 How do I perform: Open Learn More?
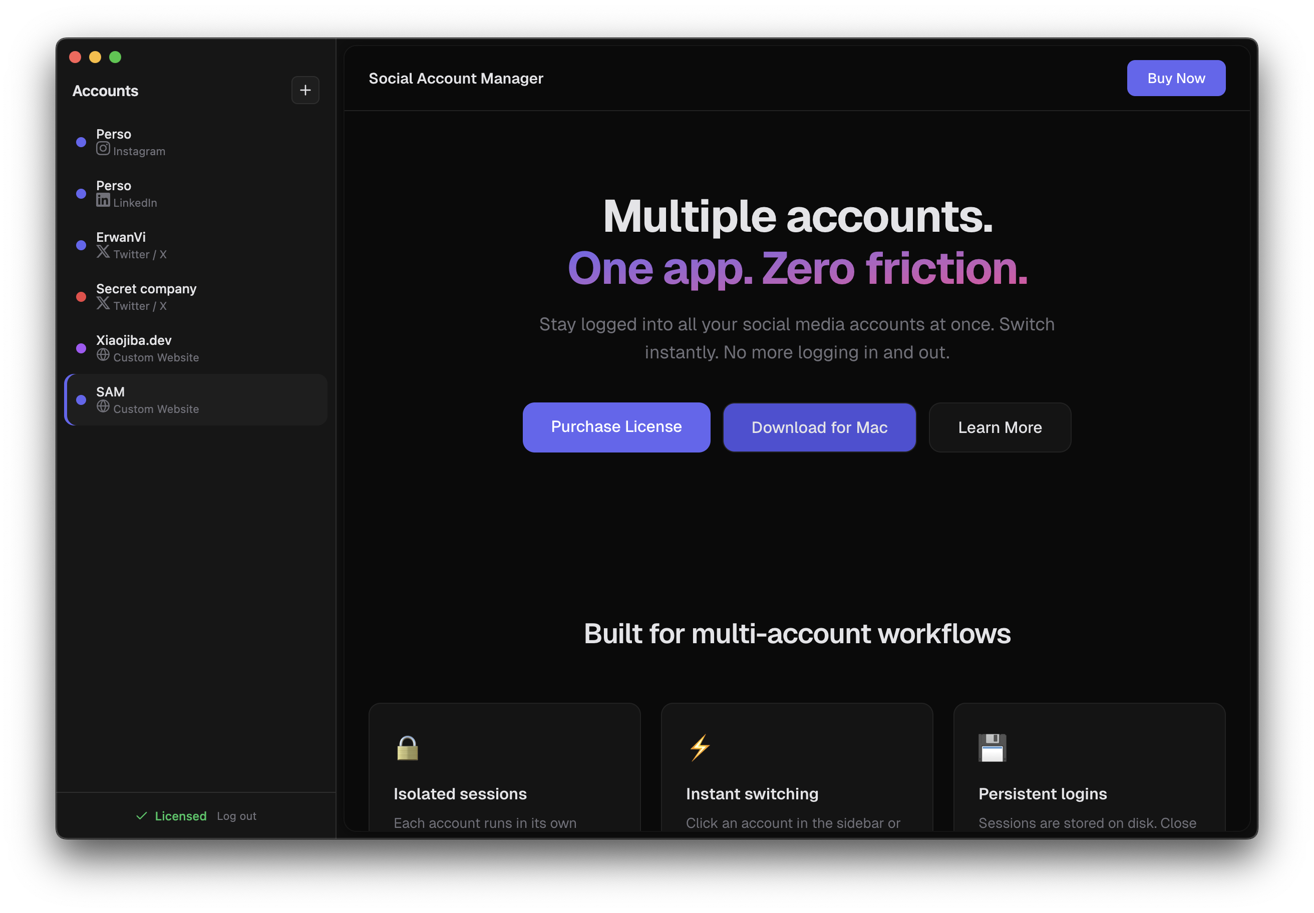click(x=1000, y=427)
